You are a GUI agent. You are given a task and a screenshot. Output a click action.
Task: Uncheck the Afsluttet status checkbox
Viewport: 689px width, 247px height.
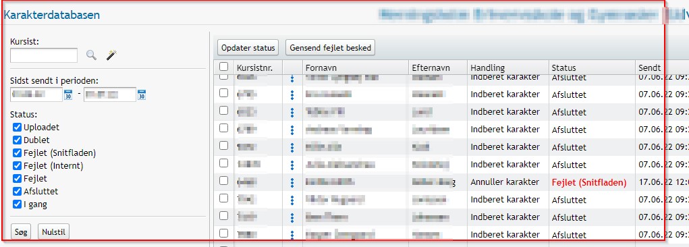point(17,191)
